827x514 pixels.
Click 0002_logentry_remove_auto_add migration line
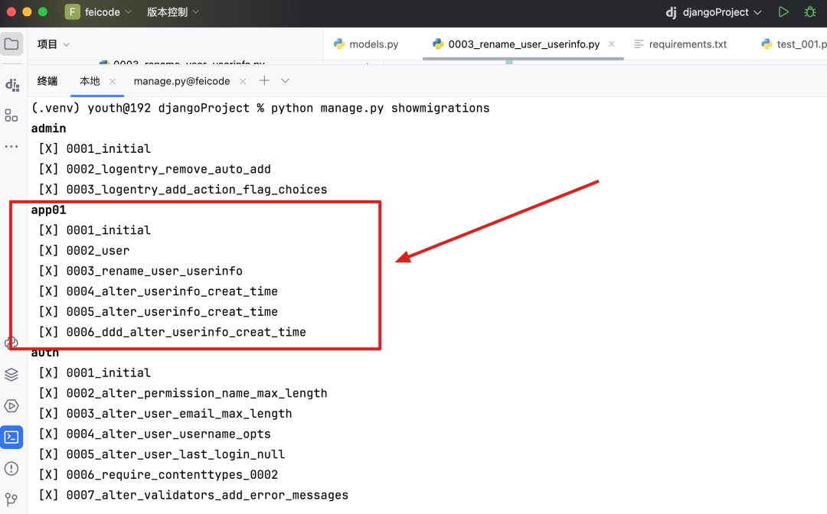click(155, 169)
